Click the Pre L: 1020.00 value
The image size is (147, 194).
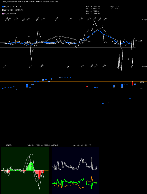click(93, 11)
